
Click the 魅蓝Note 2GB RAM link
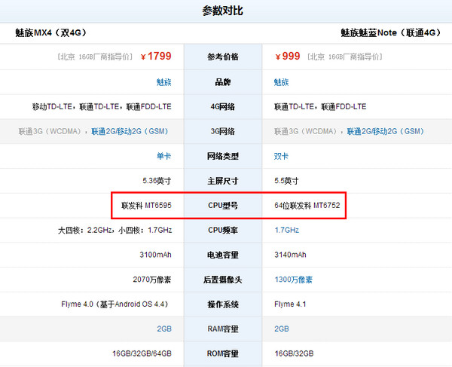(282, 329)
